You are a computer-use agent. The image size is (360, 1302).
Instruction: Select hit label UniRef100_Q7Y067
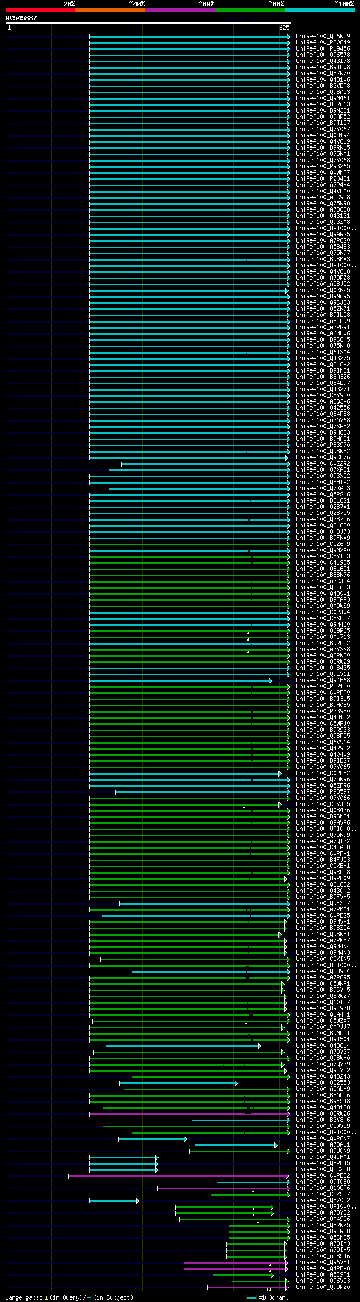(x=323, y=129)
